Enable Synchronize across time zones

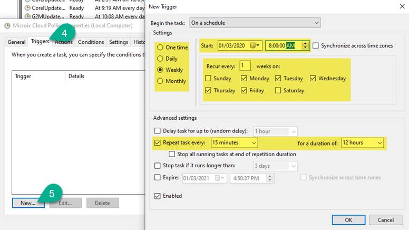point(316,46)
